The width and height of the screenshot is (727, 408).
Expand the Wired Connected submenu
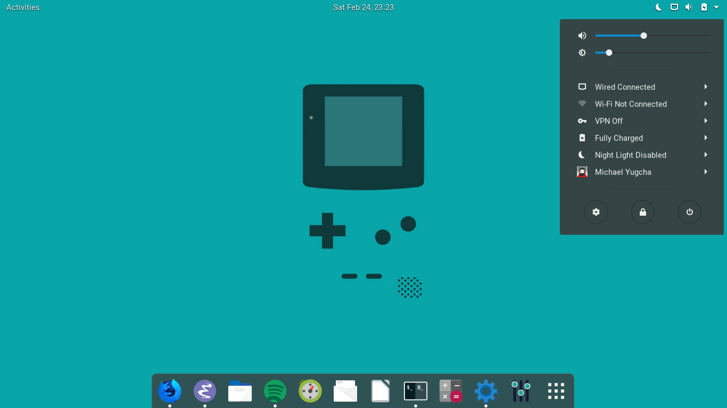point(706,87)
